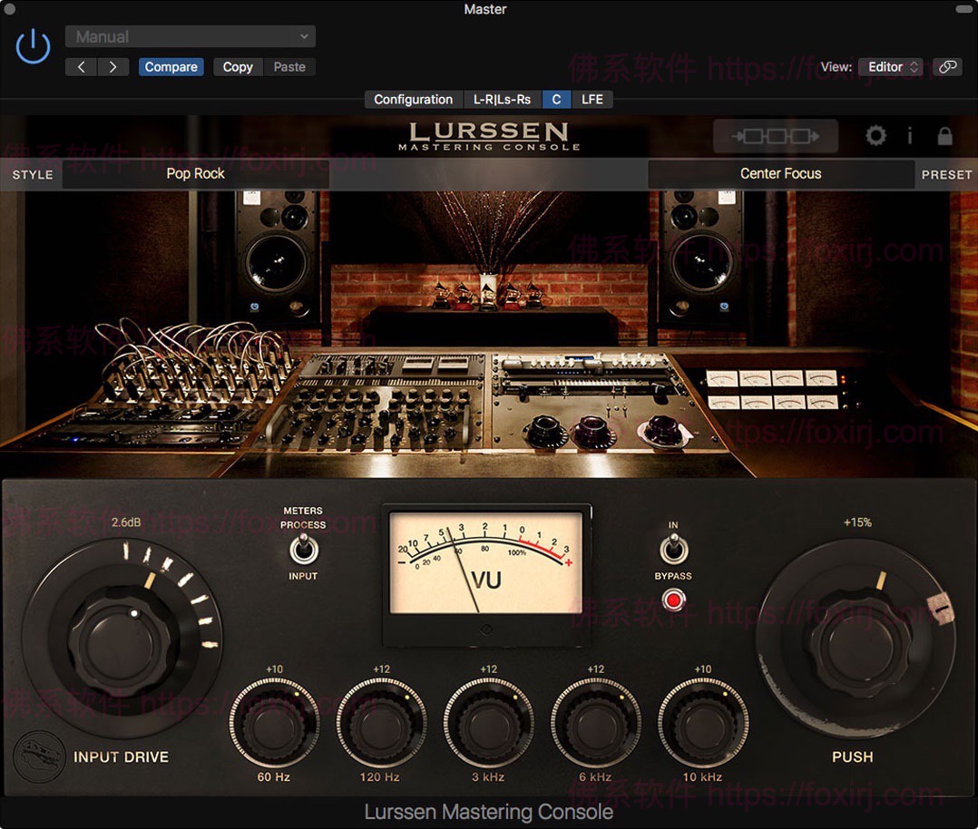Open the Pop Rock style selector
The height and width of the screenshot is (829, 978).
195,174
